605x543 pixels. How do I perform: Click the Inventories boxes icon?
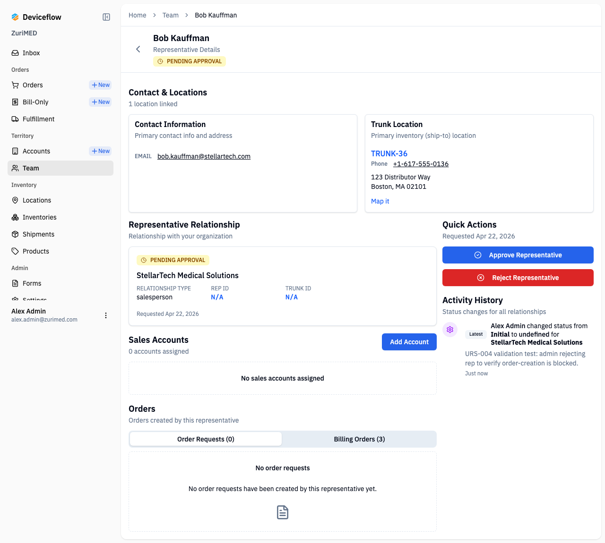[x=15, y=217]
